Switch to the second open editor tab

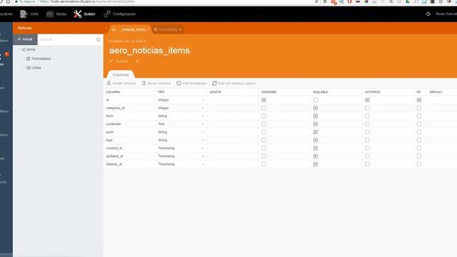(x=167, y=30)
